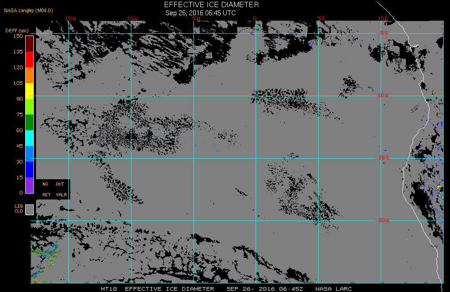Click the '30' colorbar scale value

(x=19, y=162)
